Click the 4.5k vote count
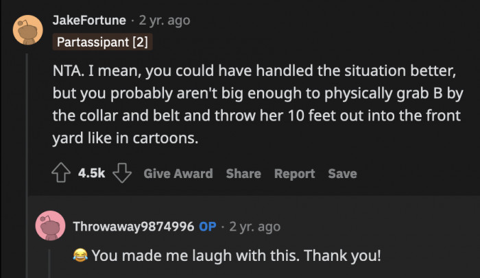The image size is (480, 278). (91, 173)
